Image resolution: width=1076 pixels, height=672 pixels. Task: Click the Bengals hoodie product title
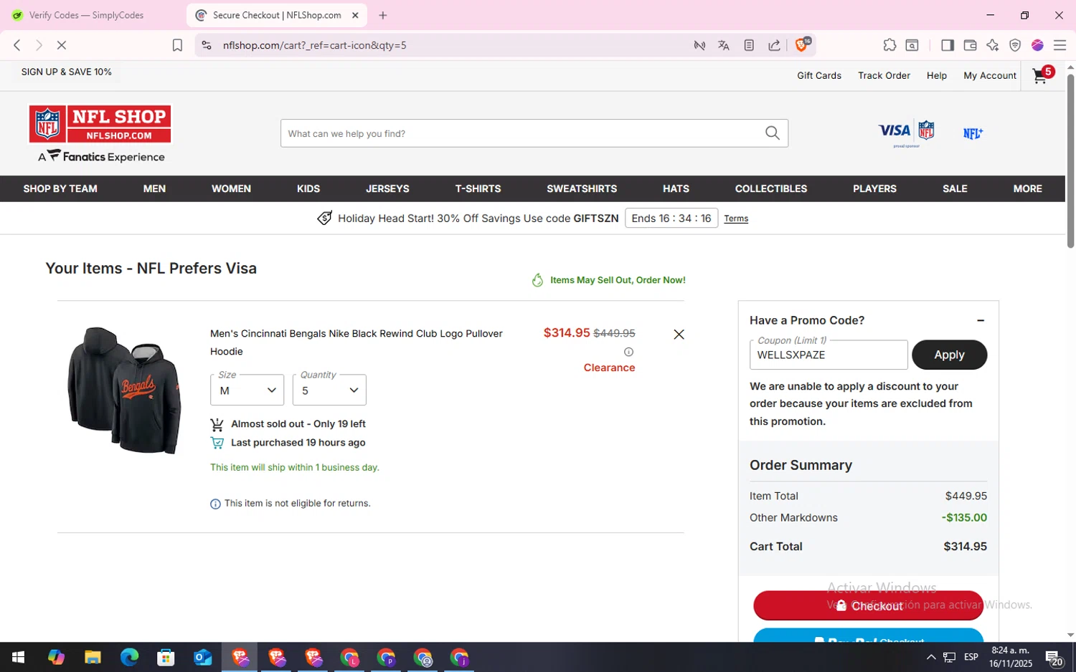click(x=357, y=342)
